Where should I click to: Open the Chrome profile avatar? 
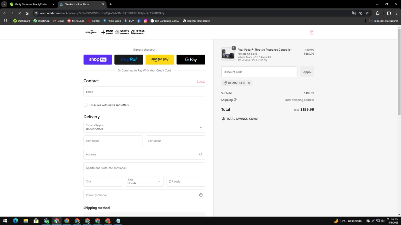click(x=389, y=13)
